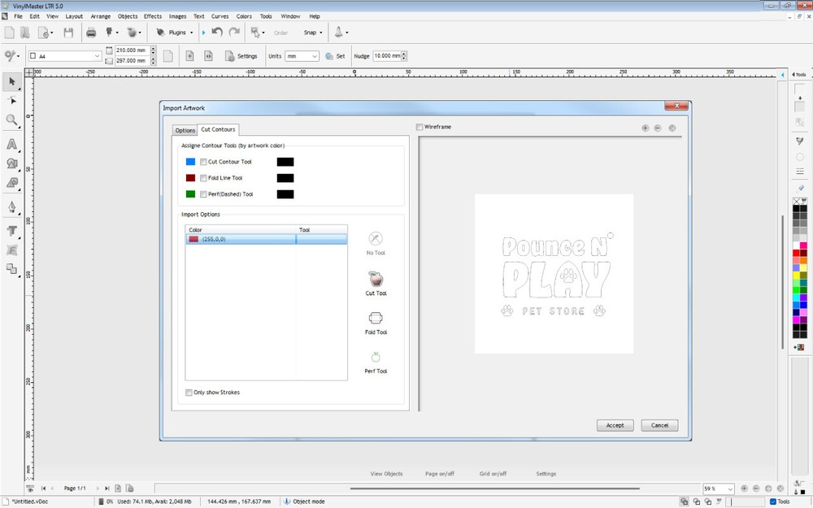813x508 pixels.
Task: Select the arrow selection tool
Action: 11,82
